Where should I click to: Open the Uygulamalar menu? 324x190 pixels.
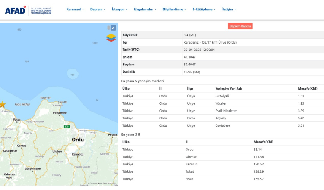(x=146, y=9)
